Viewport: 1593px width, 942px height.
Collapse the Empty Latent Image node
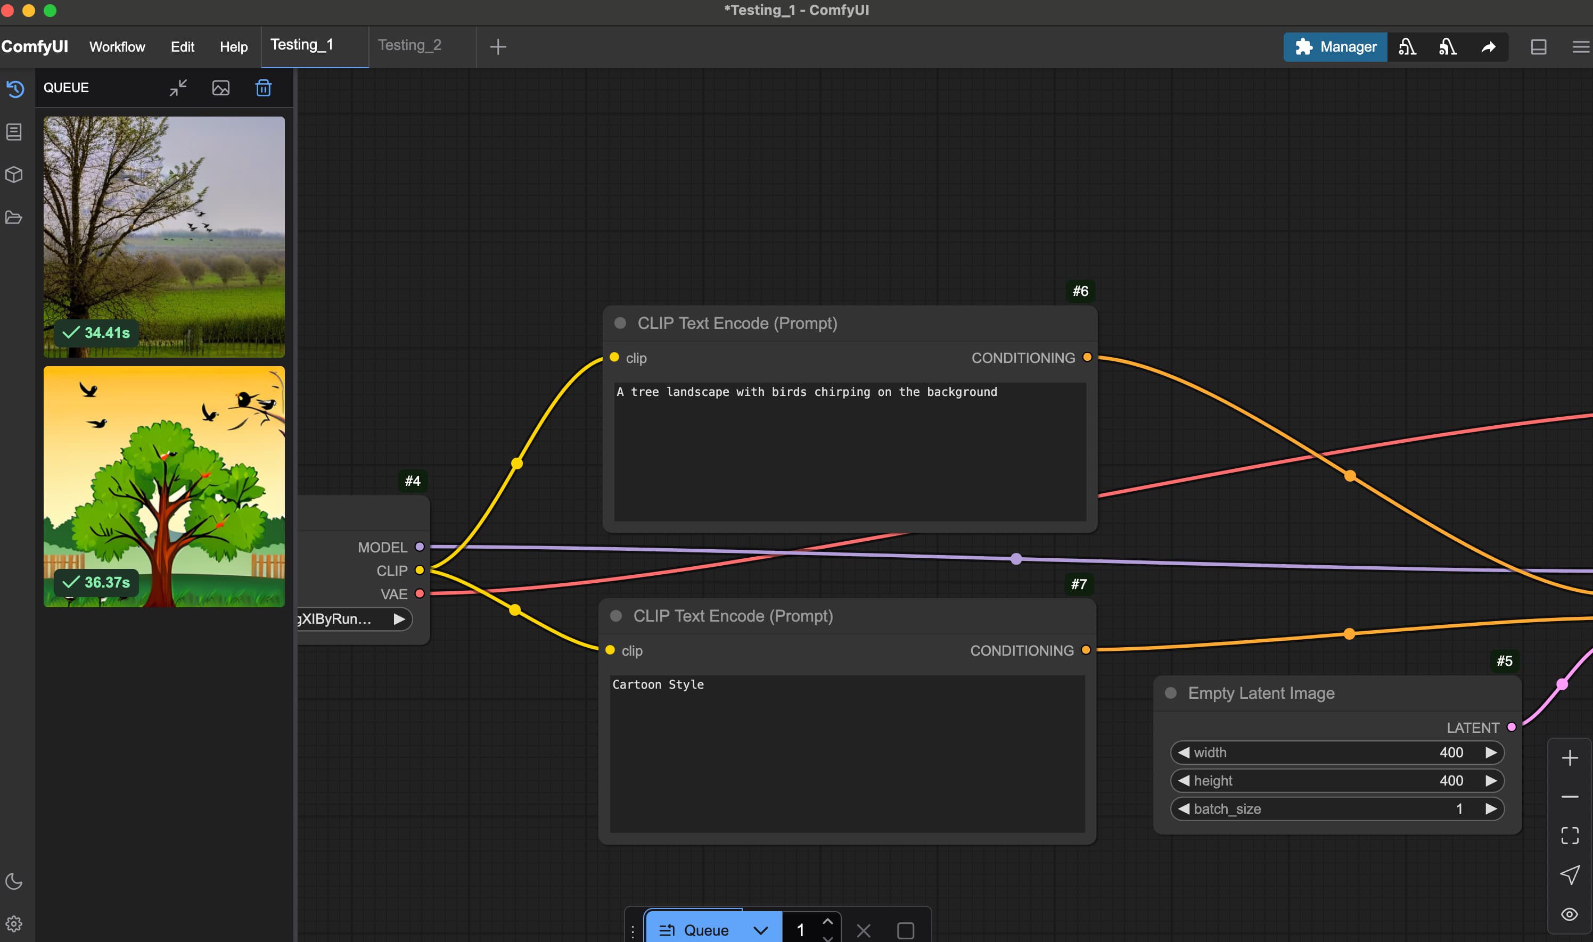pos(1171,692)
